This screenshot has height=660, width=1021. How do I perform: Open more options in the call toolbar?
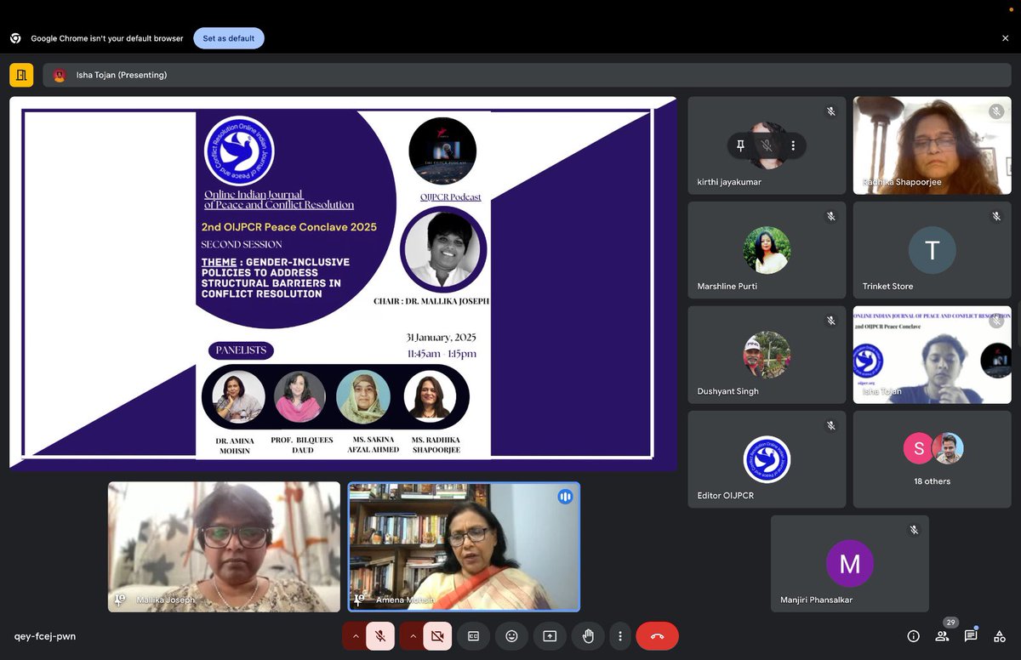(x=620, y=636)
